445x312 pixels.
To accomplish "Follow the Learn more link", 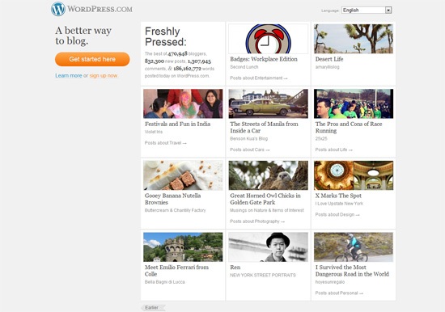I will 69,76.
